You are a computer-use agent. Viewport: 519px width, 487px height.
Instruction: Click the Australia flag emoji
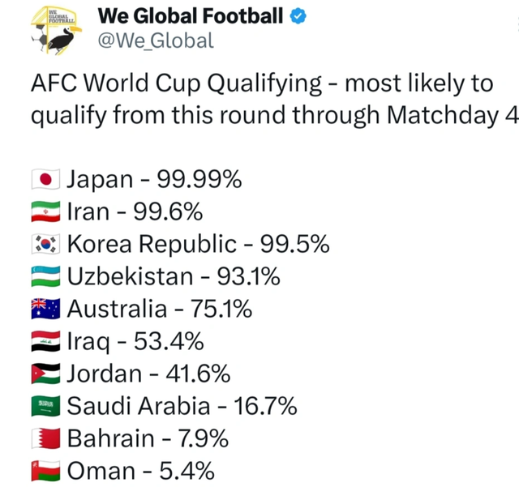[x=45, y=309]
